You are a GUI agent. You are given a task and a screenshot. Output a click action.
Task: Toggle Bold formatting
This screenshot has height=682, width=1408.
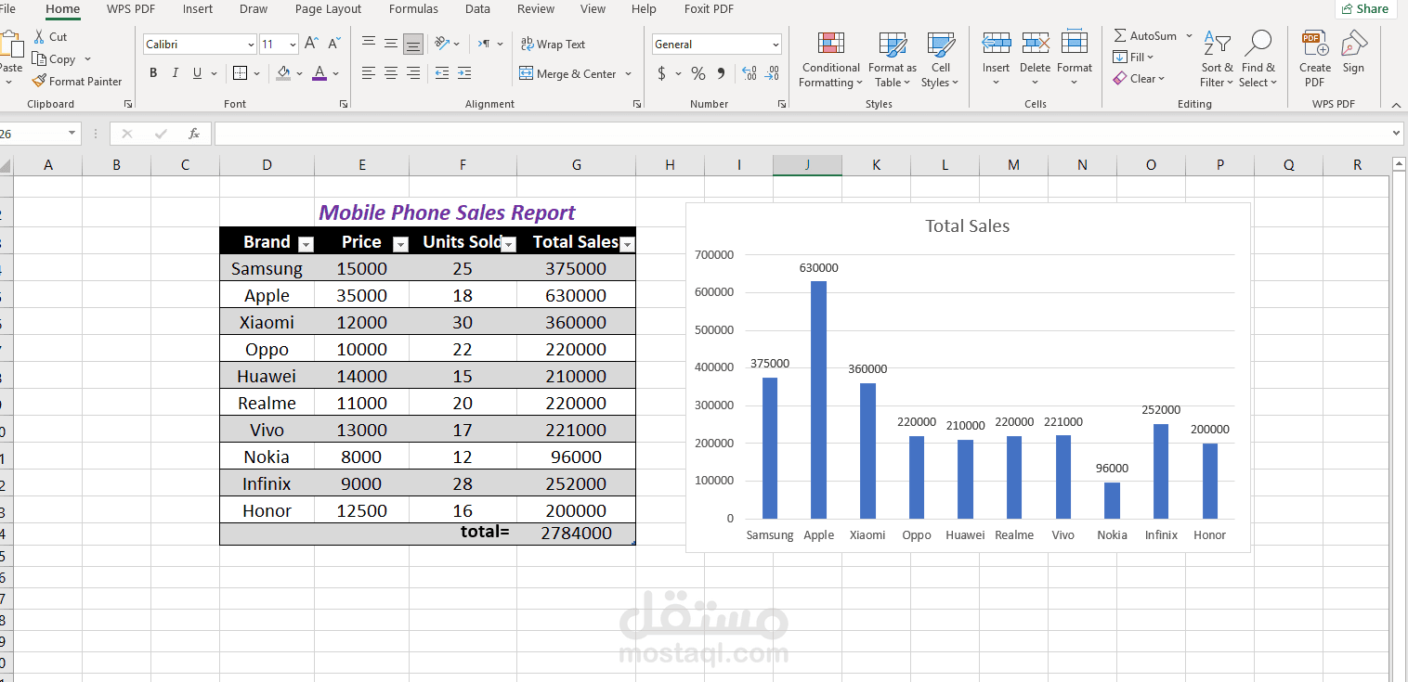click(153, 73)
